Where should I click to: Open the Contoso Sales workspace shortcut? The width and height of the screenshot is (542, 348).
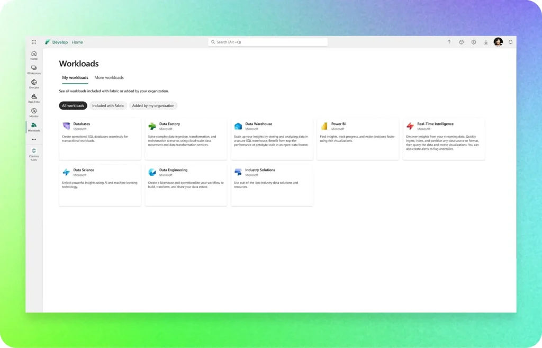point(34,154)
